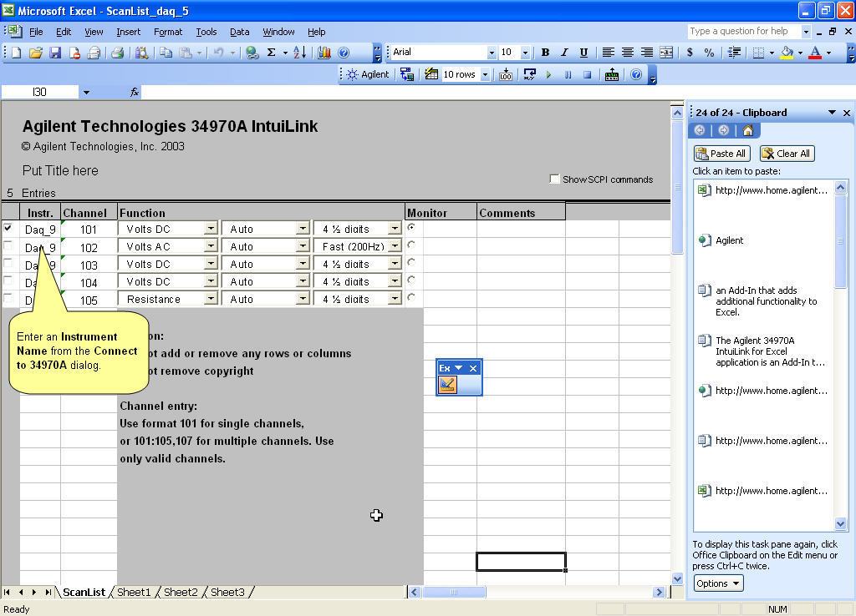Open the Resistance function dropdown
The width and height of the screenshot is (856, 616).
[211, 298]
